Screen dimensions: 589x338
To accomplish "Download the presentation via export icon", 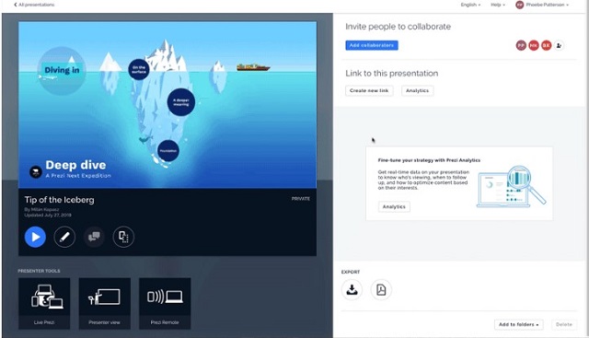I will coord(352,290).
